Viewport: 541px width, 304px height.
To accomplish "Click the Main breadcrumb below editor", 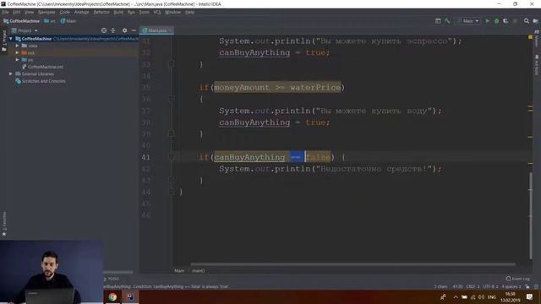I will (179, 271).
